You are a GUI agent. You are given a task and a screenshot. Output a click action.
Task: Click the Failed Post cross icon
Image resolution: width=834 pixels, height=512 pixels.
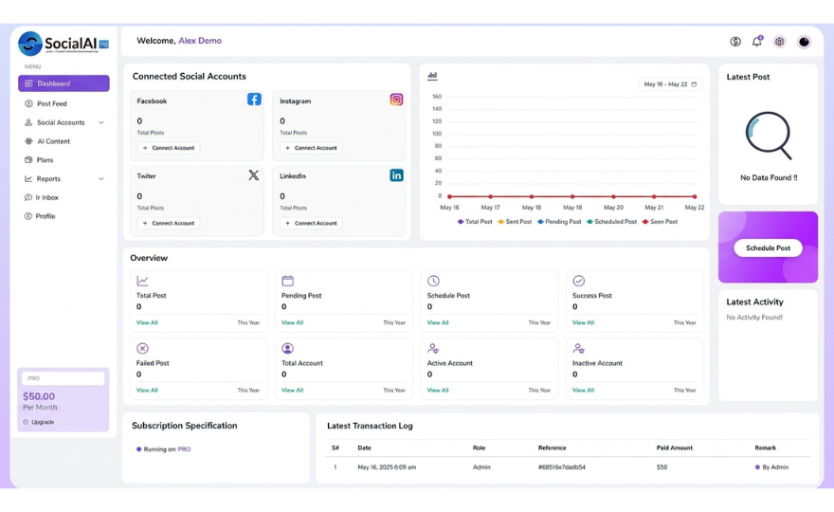pyautogui.click(x=142, y=348)
